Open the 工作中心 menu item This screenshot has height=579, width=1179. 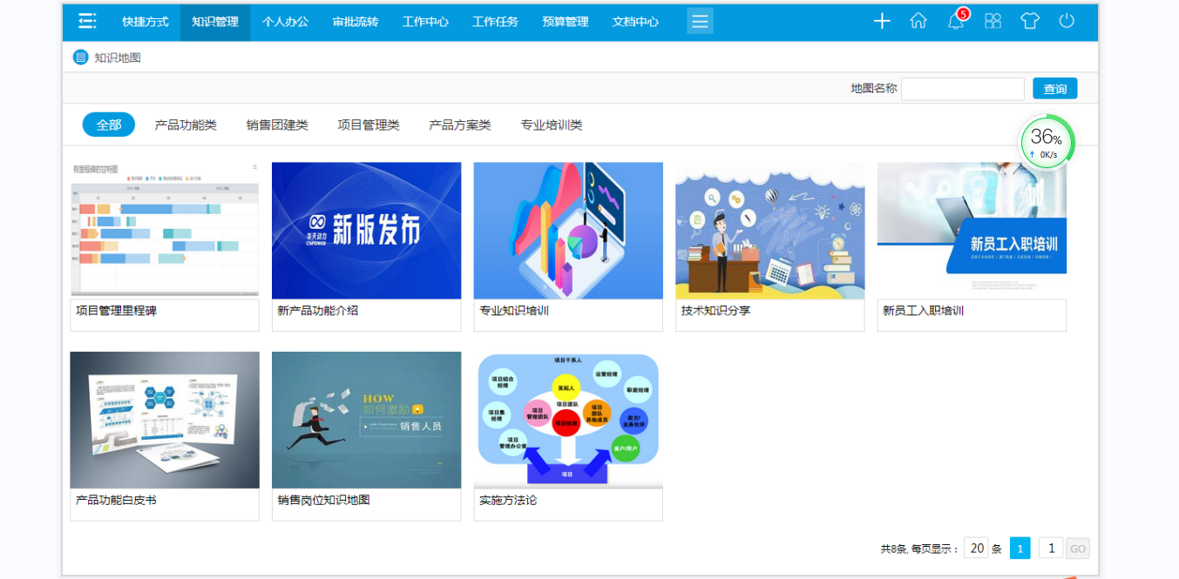coord(425,22)
